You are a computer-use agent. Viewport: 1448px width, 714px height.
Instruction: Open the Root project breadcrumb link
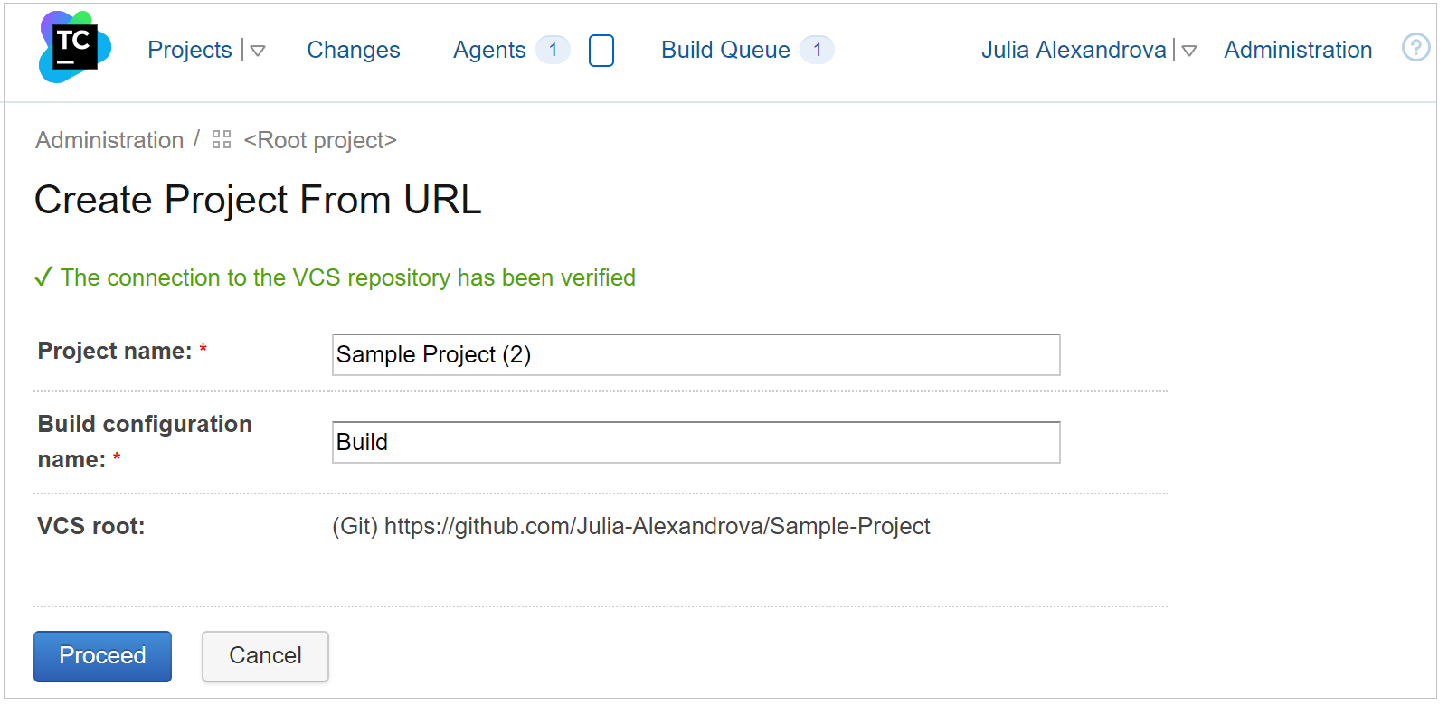coord(319,140)
